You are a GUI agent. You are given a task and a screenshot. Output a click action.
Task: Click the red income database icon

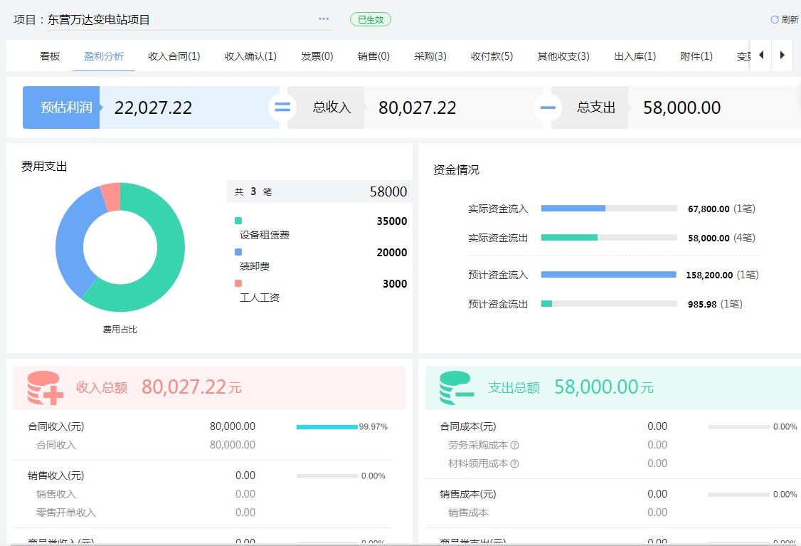(45, 388)
